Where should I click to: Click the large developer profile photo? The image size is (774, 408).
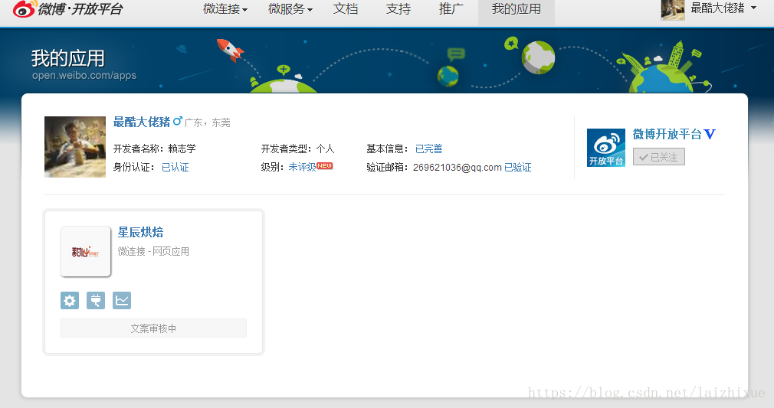pyautogui.click(x=75, y=147)
